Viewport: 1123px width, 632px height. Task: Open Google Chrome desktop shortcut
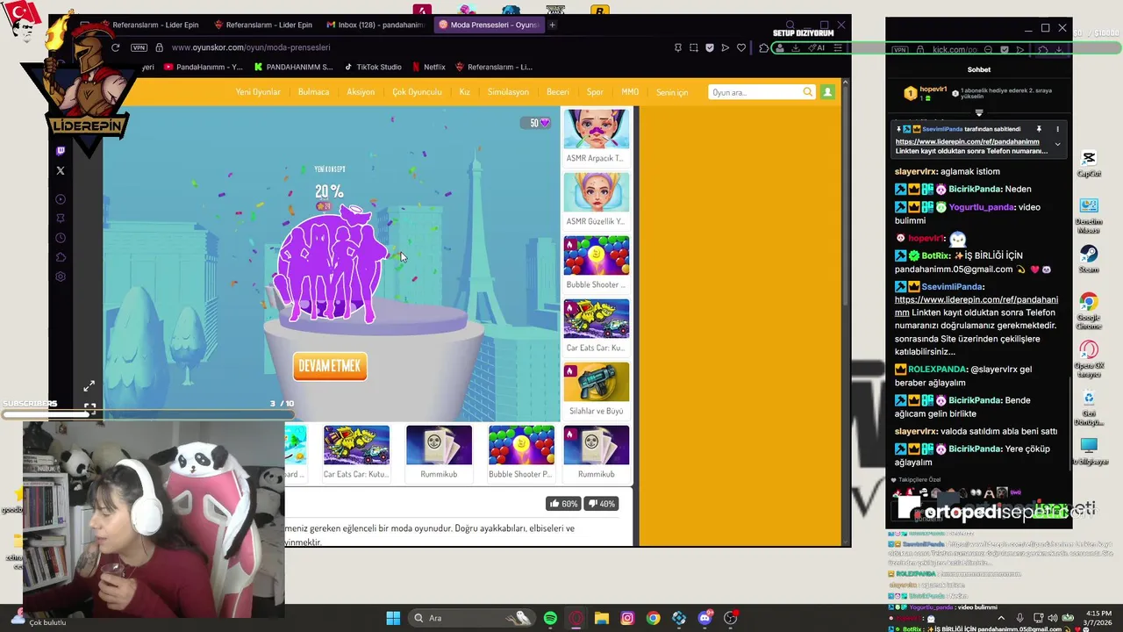click(1089, 309)
